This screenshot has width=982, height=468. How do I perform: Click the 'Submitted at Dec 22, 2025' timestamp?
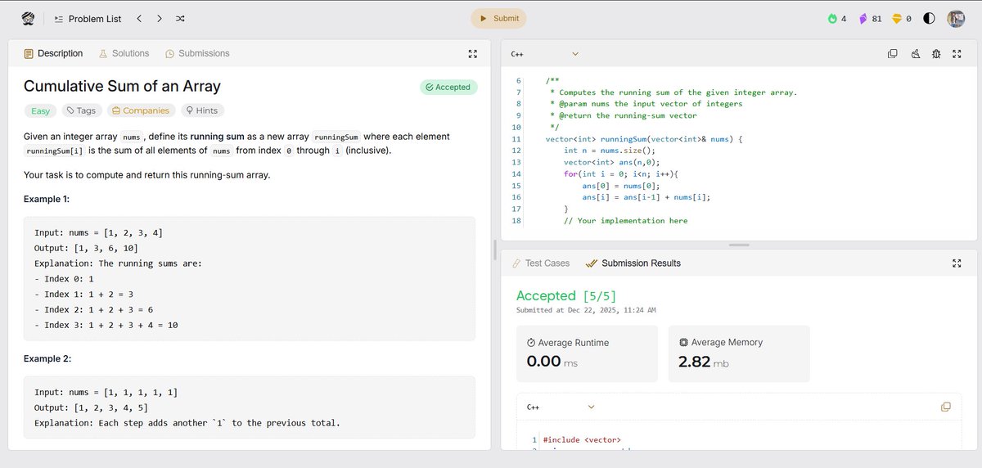pos(586,310)
